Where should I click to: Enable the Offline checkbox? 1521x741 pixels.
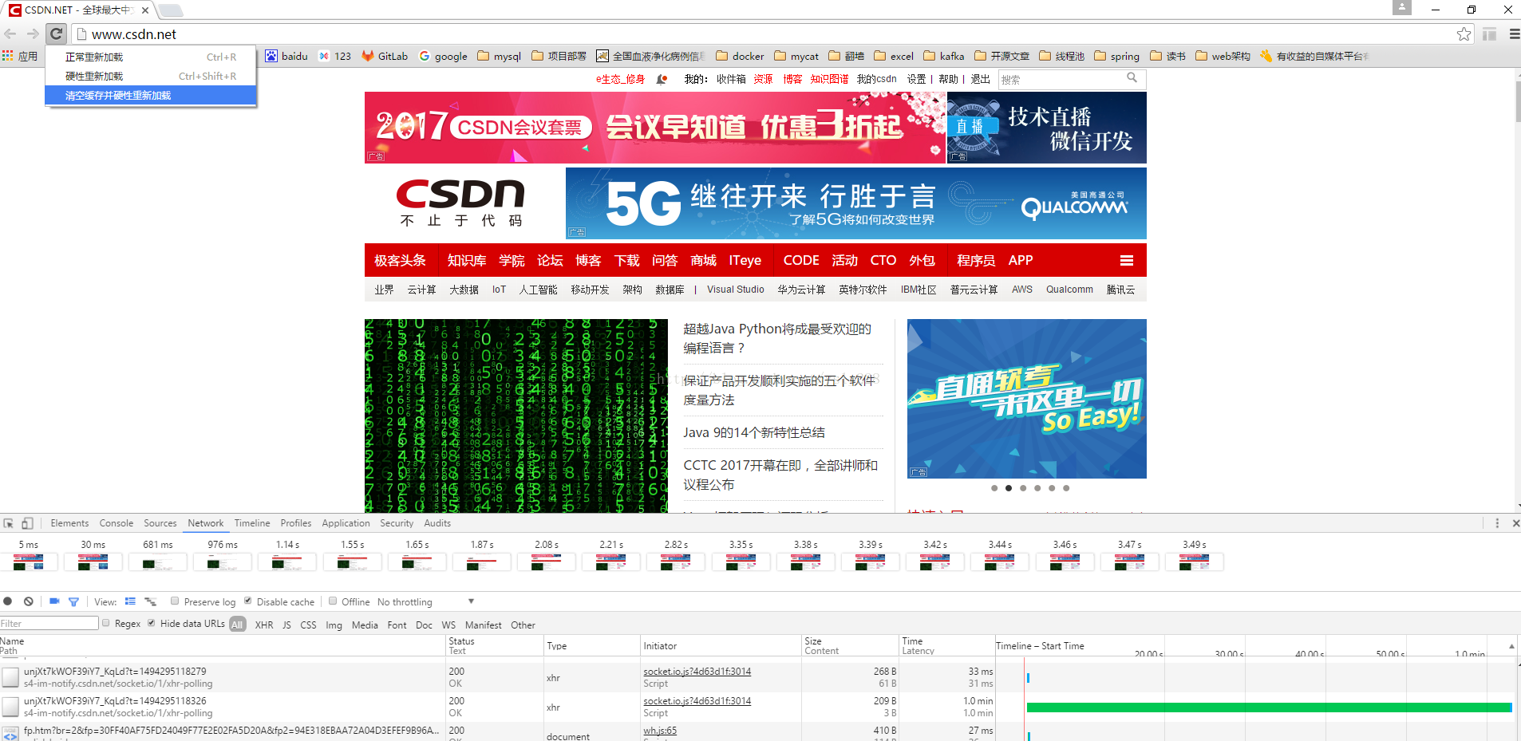(x=333, y=601)
